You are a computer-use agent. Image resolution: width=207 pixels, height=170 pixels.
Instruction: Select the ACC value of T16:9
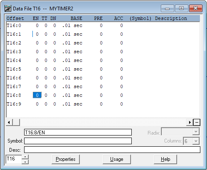[121, 104]
